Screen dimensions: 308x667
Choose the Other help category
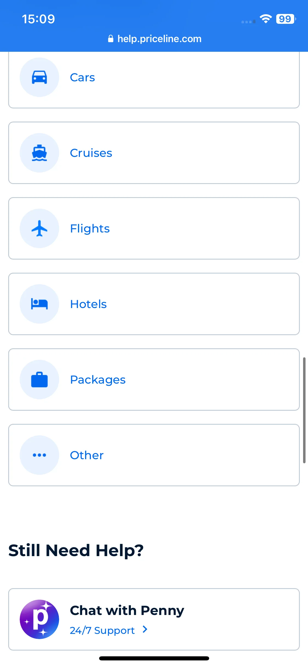click(x=154, y=455)
